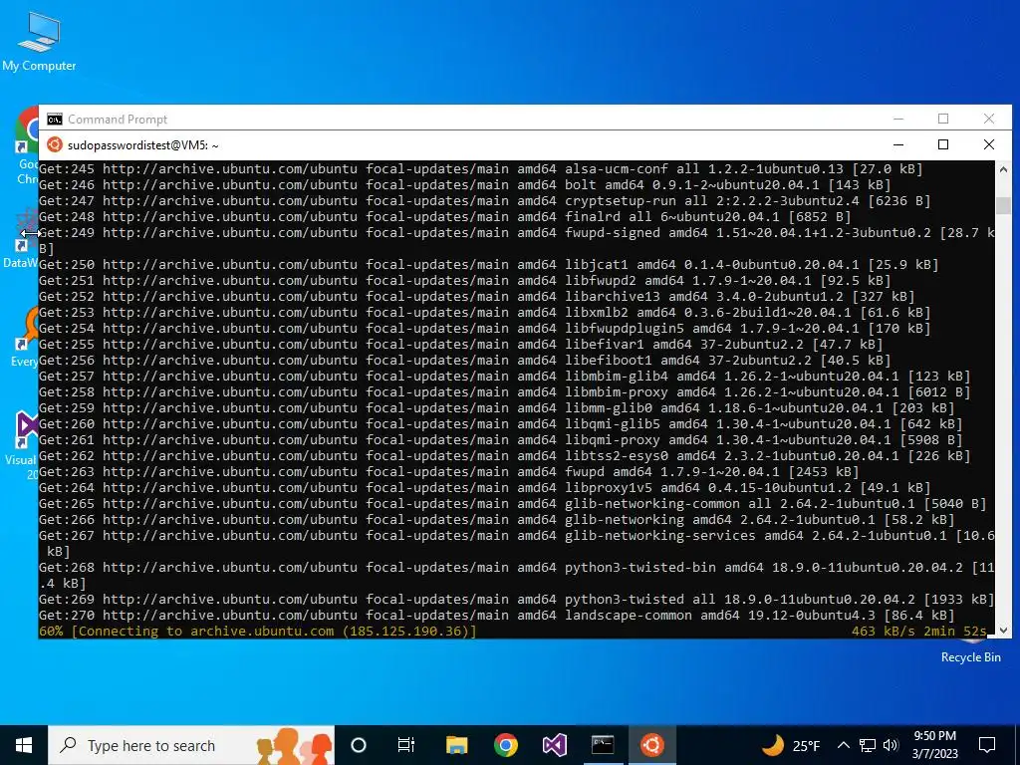Open the weather widget showing 25°F

click(790, 745)
